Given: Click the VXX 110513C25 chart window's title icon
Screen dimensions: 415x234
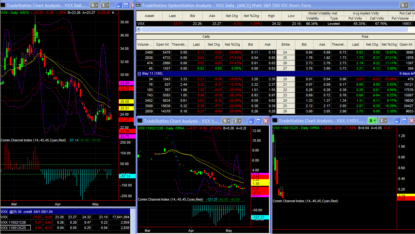Looking at the screenshot, I should tap(275, 121).
